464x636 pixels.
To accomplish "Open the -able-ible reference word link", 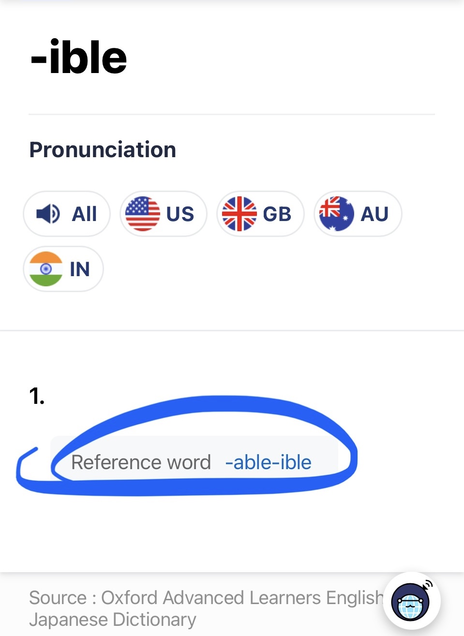I will pyautogui.click(x=268, y=462).
